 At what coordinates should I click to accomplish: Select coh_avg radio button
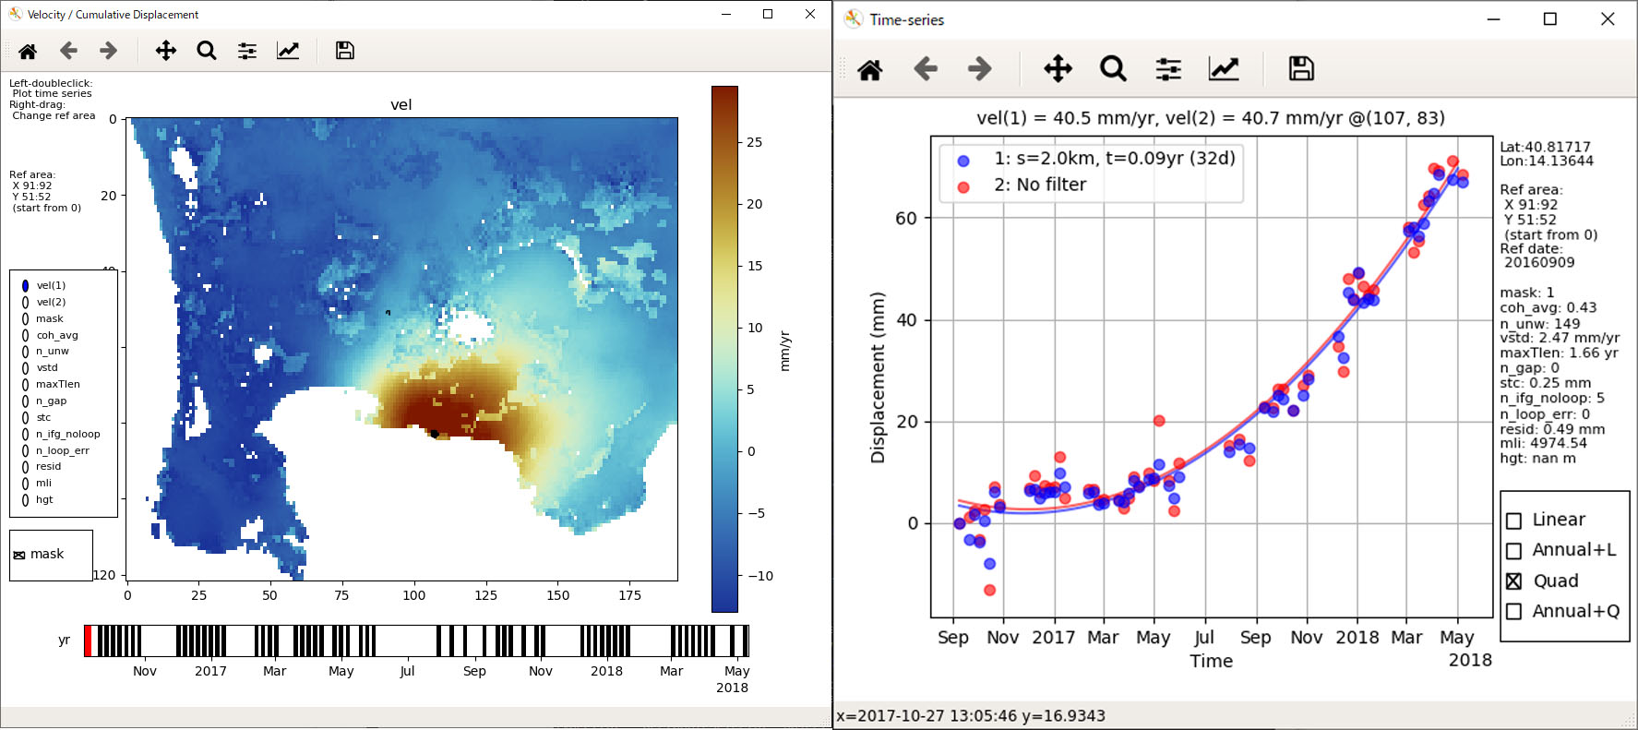[x=25, y=336]
